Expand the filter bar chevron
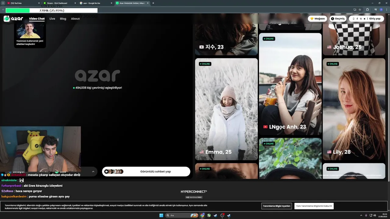 [93, 172]
